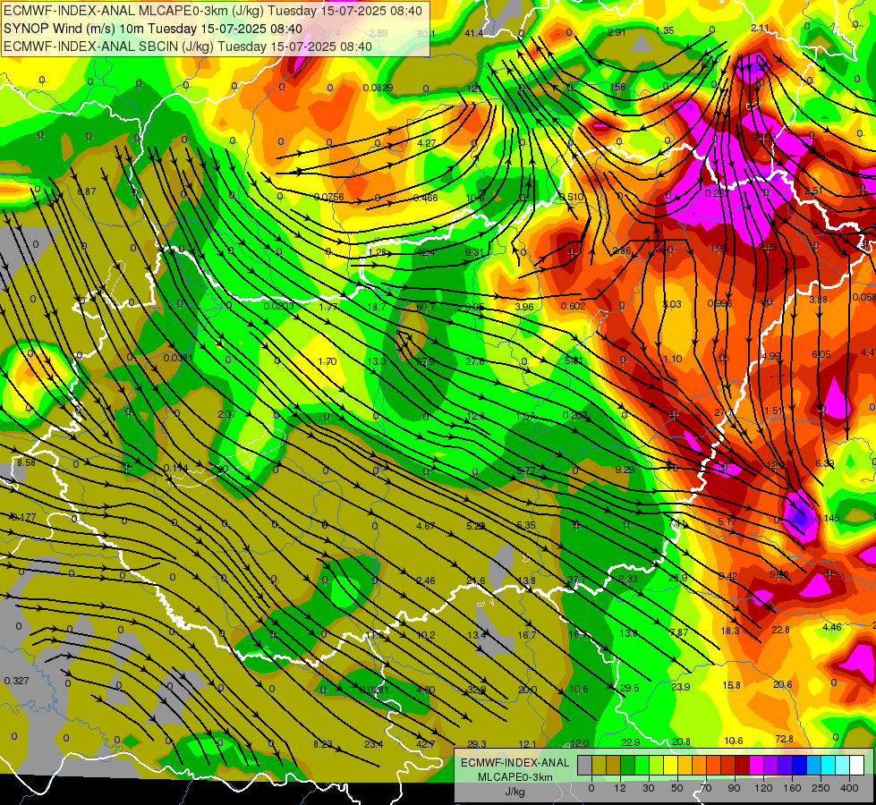
Task: Click the map value 22.8
Action: tap(780, 630)
